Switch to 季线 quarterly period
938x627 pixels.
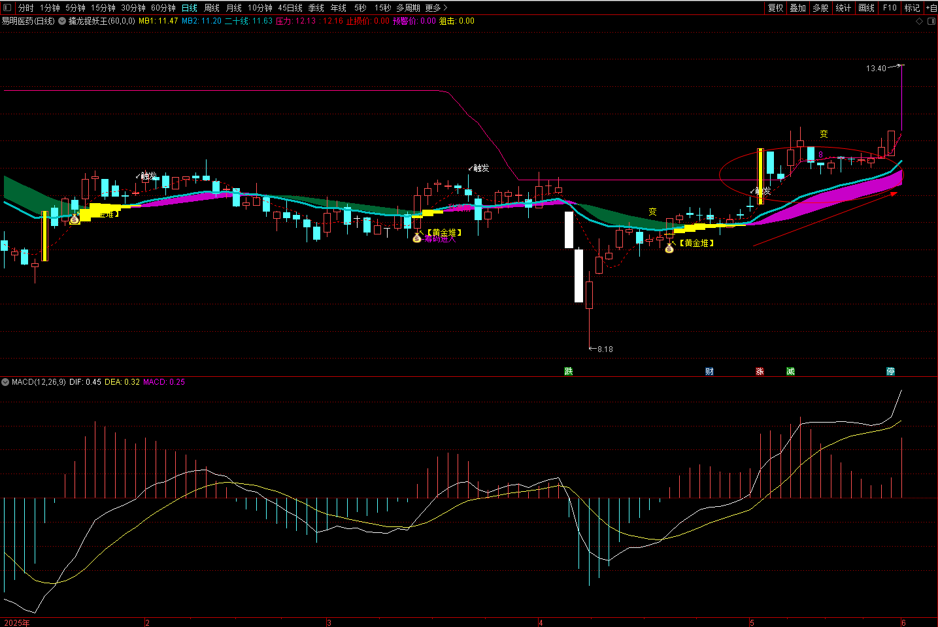[x=316, y=8]
